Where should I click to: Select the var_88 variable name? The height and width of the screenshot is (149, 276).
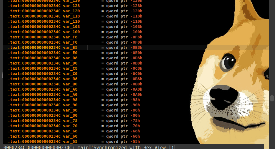tap(70, 110)
